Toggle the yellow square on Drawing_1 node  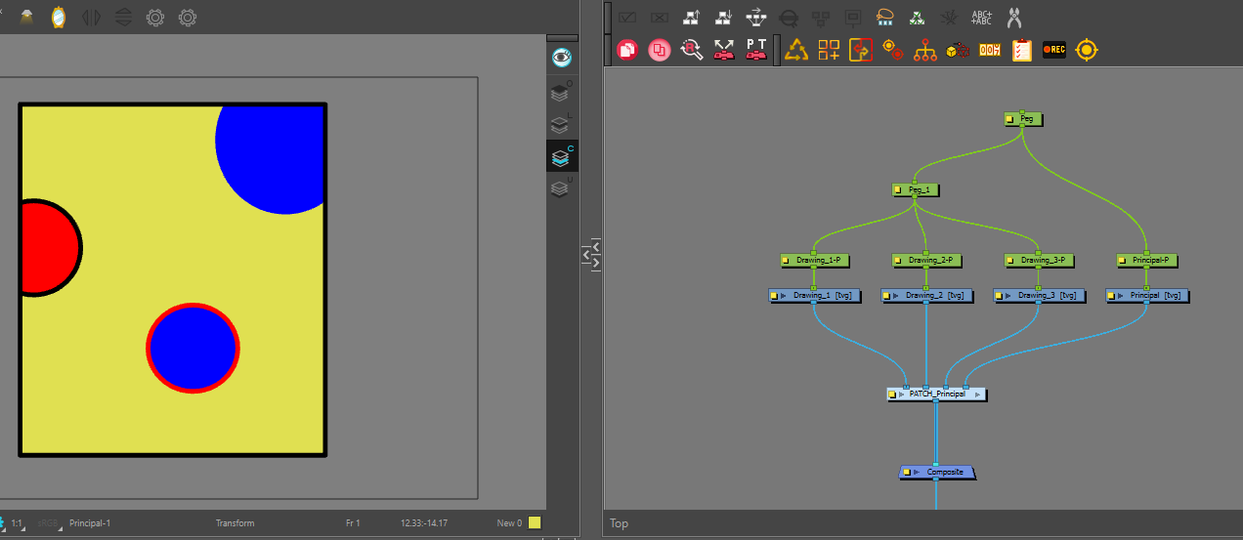point(774,295)
